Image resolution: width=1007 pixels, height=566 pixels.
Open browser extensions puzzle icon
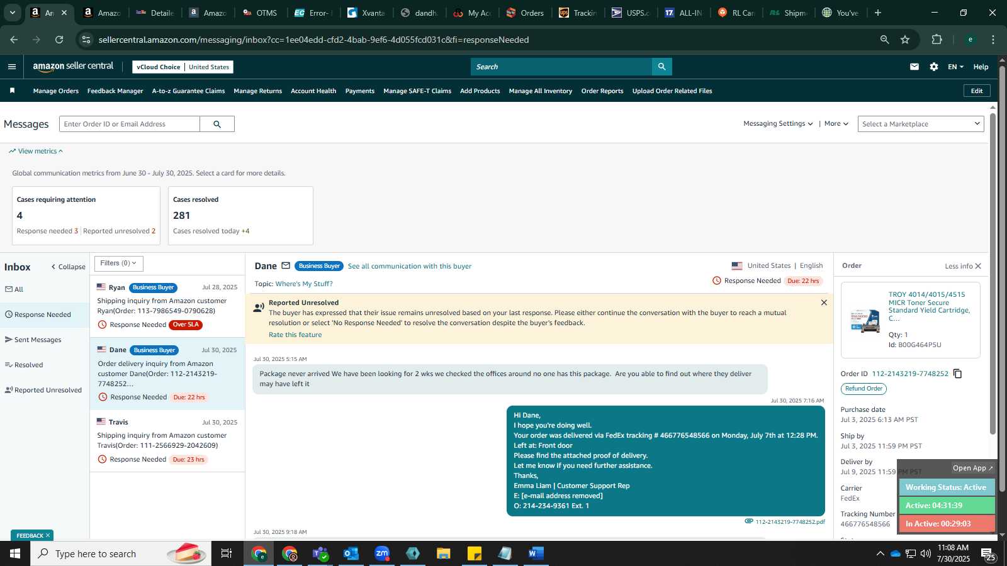pyautogui.click(x=937, y=40)
